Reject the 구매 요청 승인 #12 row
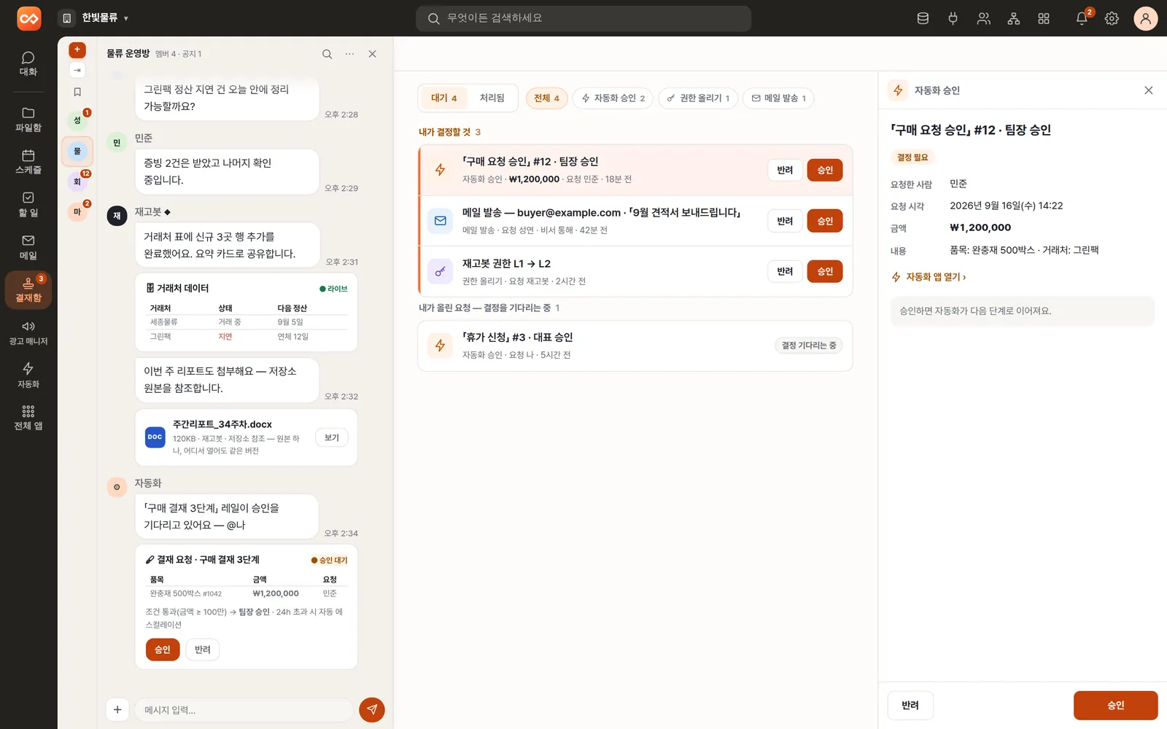Image resolution: width=1167 pixels, height=729 pixels. pos(785,170)
